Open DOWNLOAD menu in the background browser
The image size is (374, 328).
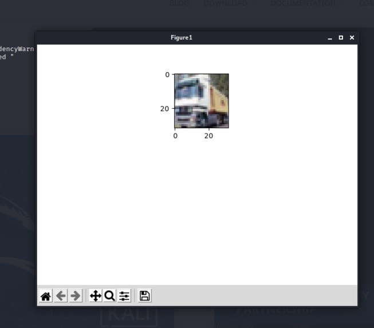click(x=230, y=3)
